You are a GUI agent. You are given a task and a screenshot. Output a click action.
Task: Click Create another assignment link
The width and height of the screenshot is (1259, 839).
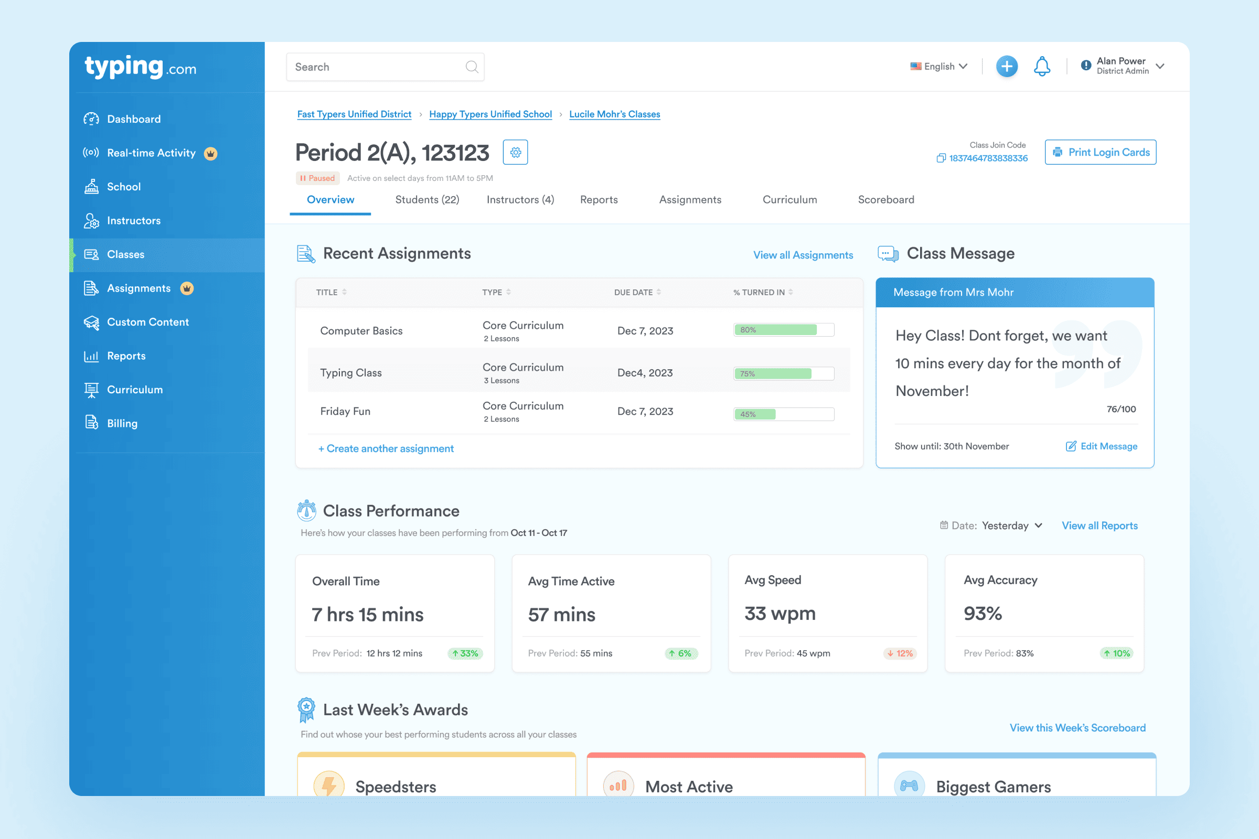(x=386, y=448)
